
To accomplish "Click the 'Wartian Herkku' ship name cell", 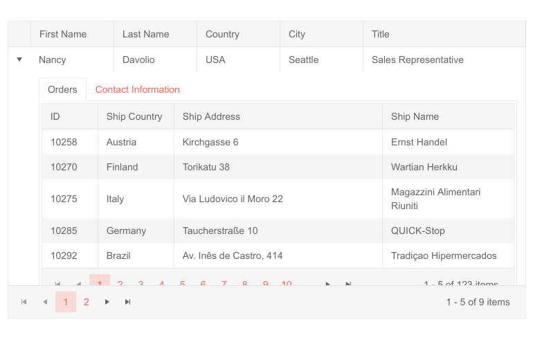I will point(448,167).
